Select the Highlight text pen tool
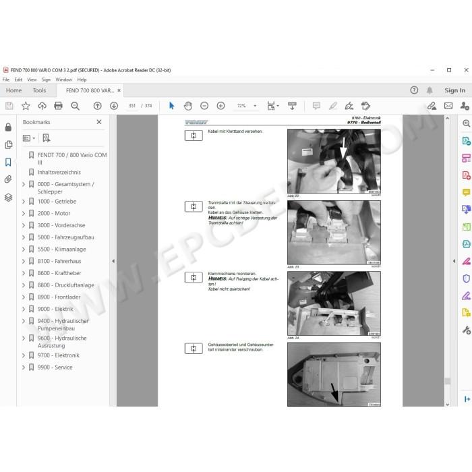 [x=333, y=106]
